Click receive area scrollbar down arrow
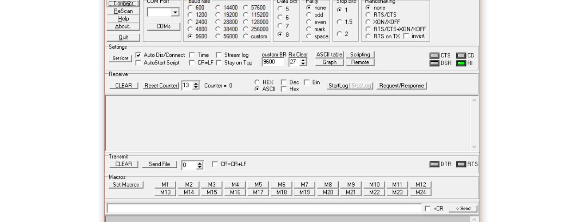Viewport: 586px width, 222px height. pos(474,147)
